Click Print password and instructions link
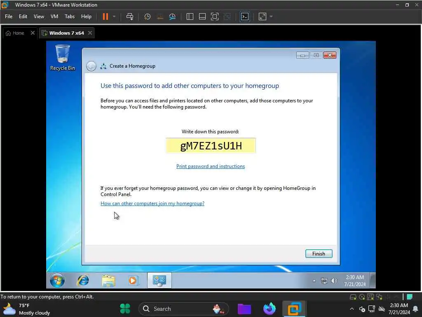Viewport: 422px width, 317px height. [211, 166]
